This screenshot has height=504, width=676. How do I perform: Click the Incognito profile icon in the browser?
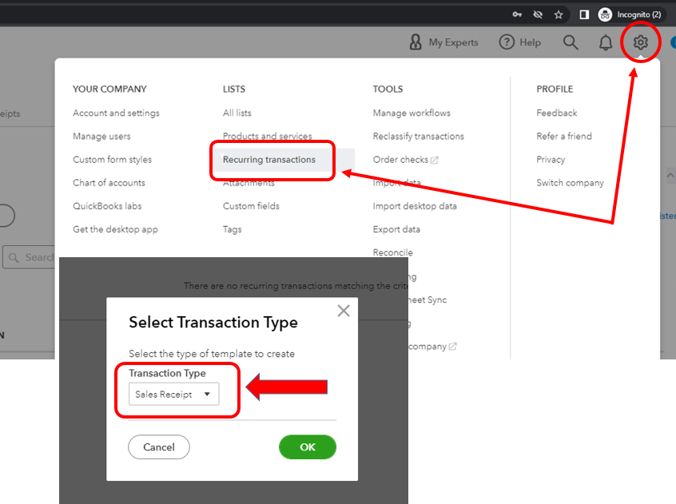coord(605,14)
